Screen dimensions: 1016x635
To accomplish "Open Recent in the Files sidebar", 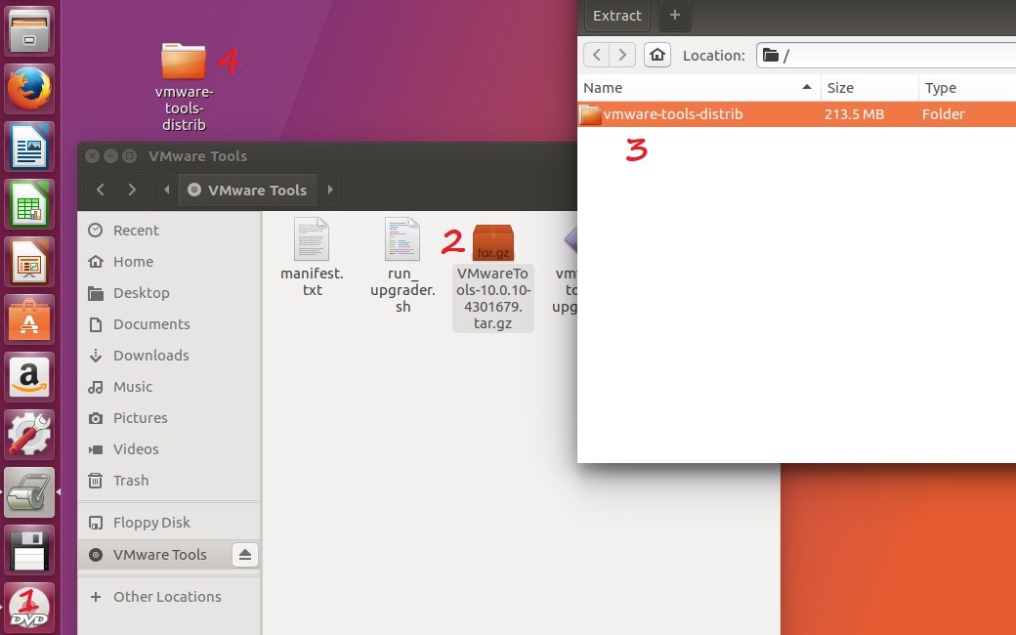I will 168,230.
